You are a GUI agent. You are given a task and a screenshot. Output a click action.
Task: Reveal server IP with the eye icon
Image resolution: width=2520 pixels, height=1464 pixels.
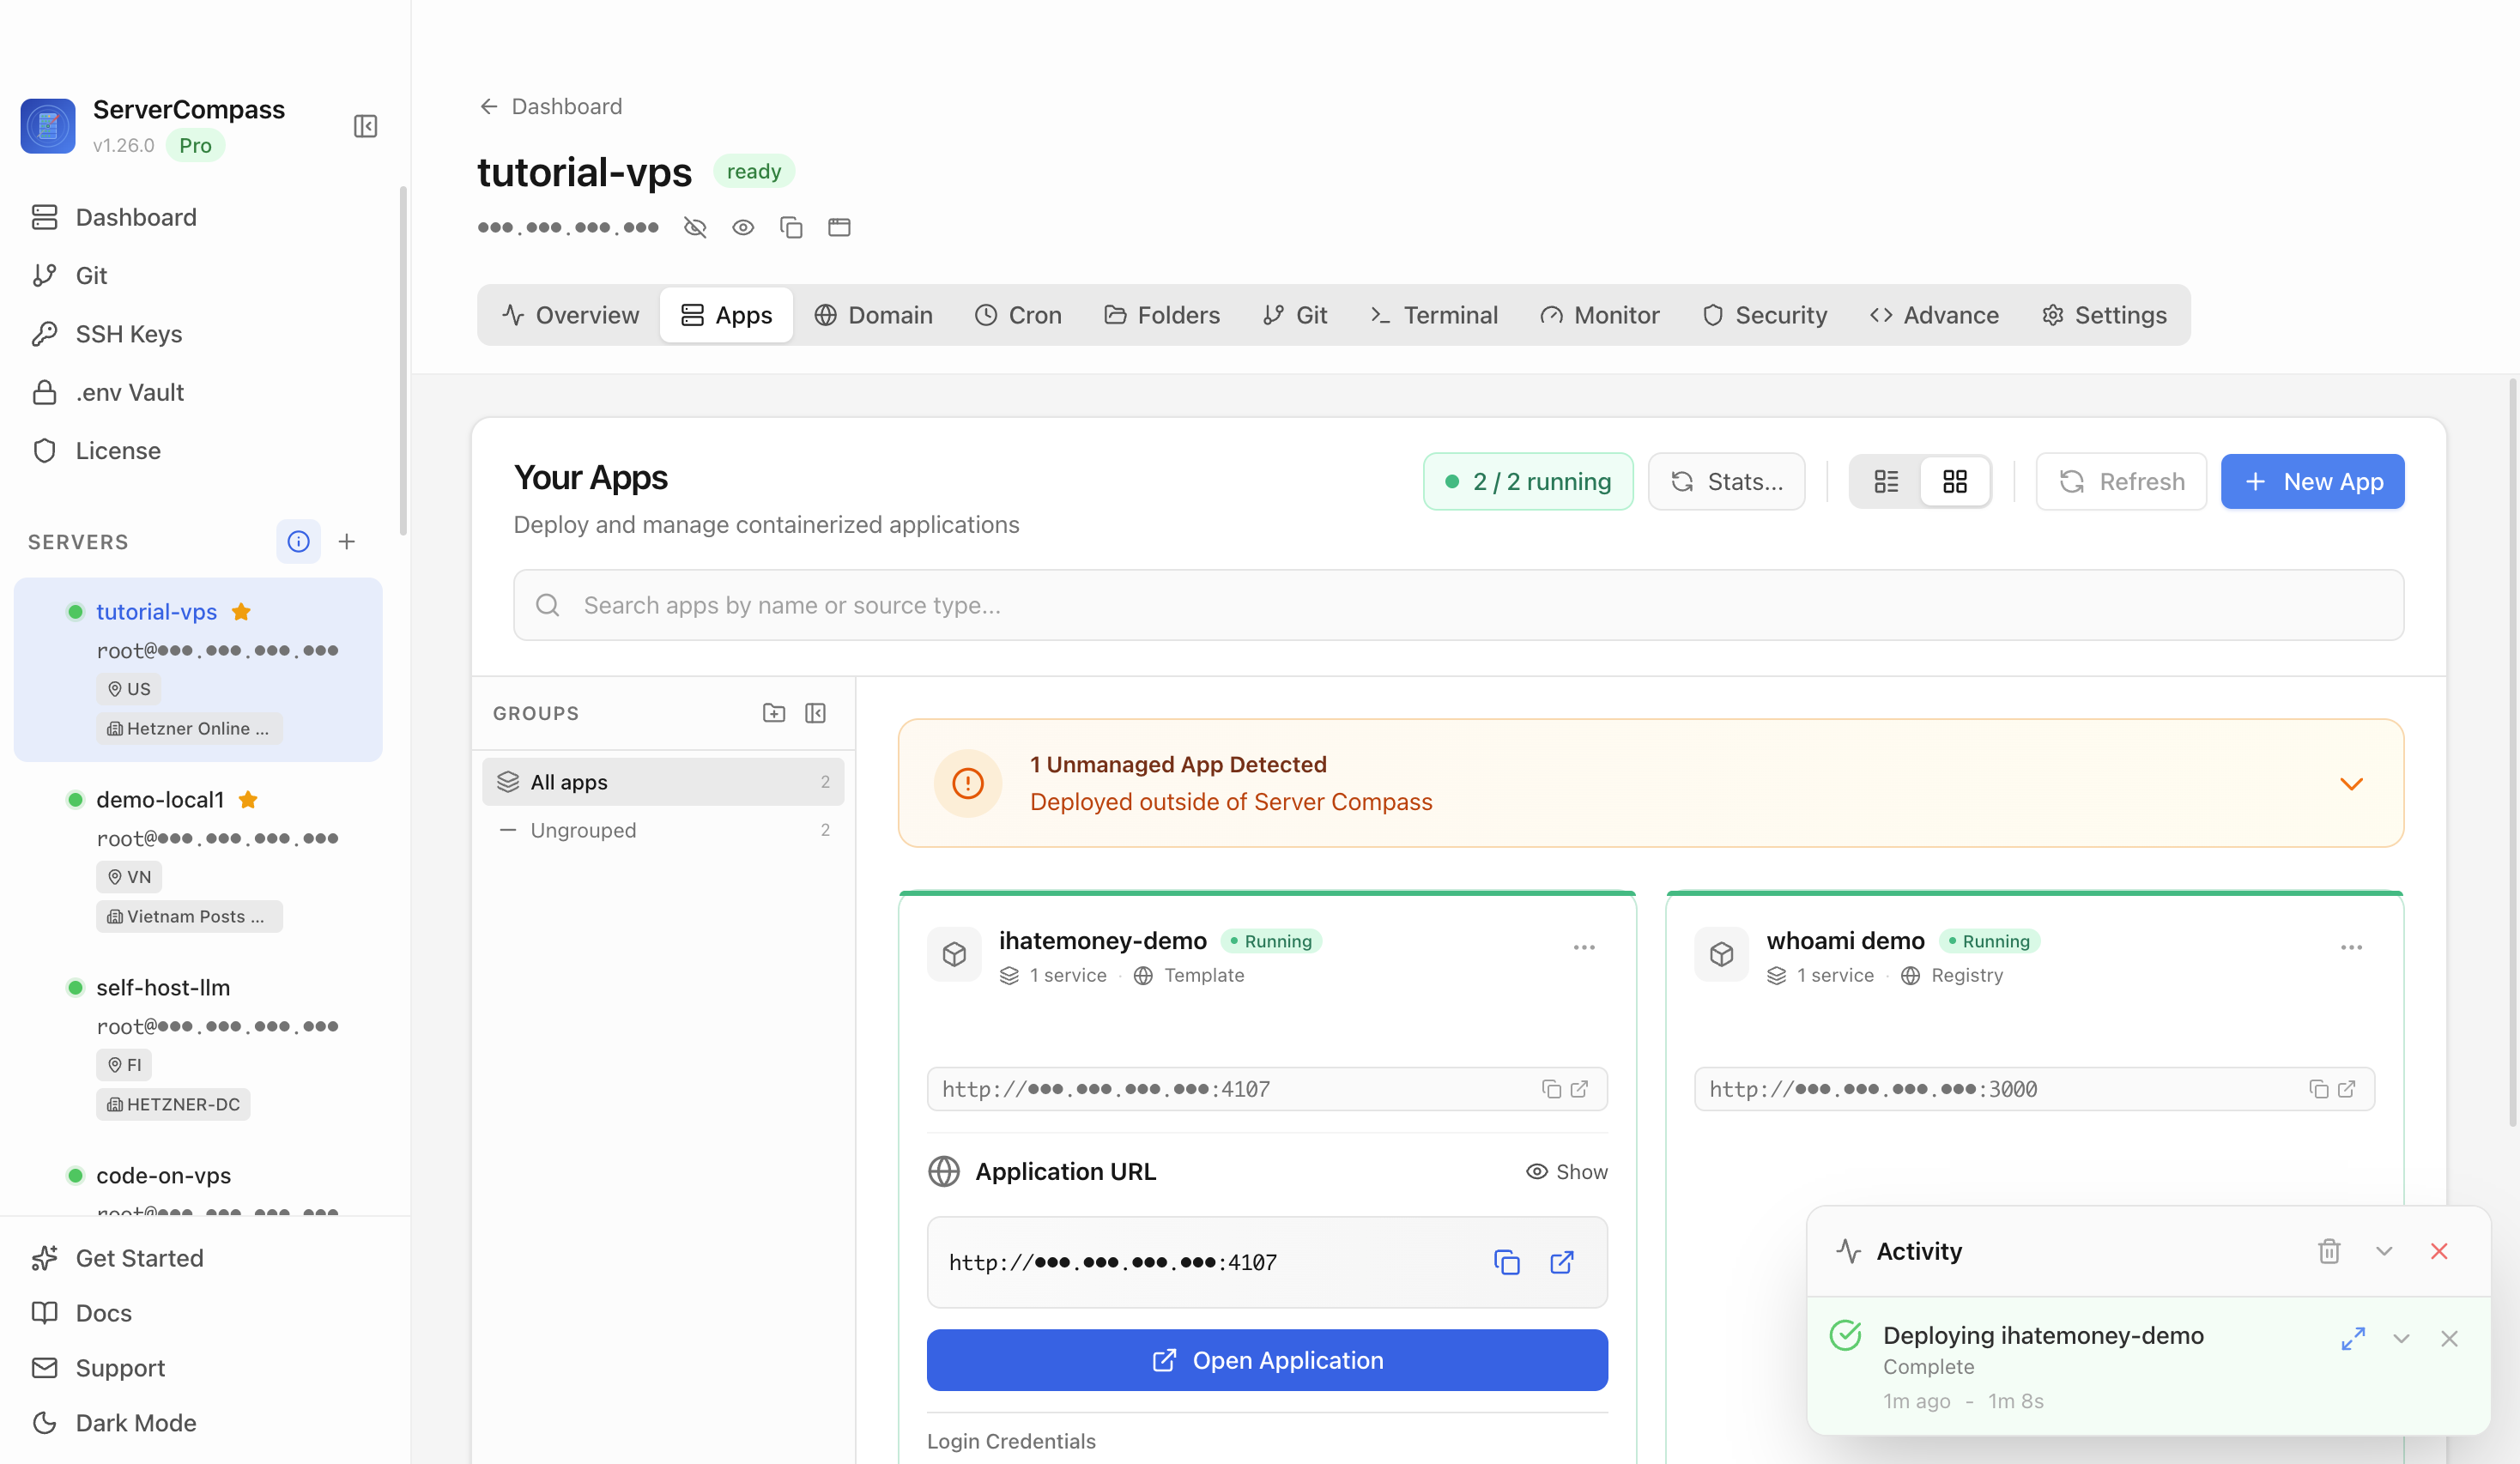(x=743, y=227)
